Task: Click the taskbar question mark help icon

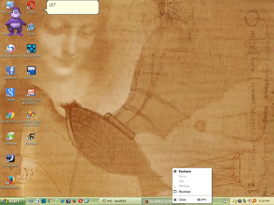Action: pos(225,201)
